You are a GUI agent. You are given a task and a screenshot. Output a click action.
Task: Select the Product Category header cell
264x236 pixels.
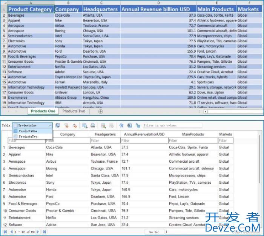(x=31, y=9)
